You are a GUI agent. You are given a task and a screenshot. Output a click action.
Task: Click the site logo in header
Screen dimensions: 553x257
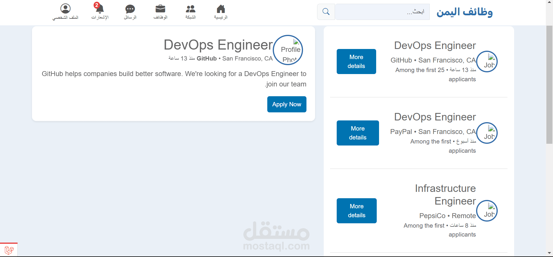(x=464, y=12)
